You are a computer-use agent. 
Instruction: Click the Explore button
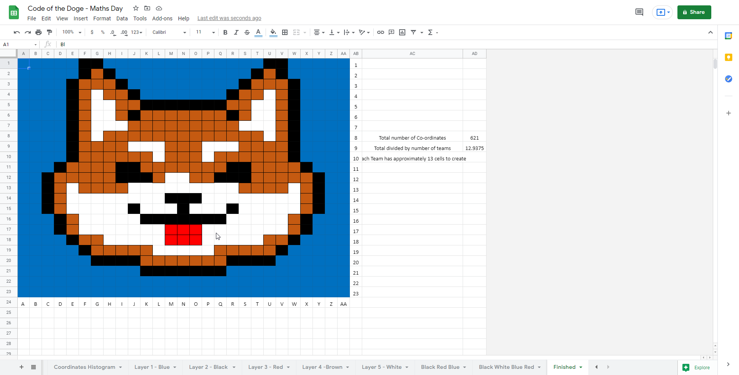(697, 367)
